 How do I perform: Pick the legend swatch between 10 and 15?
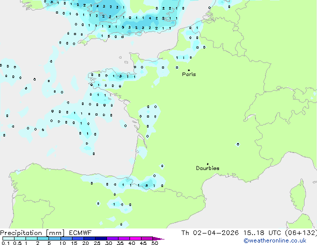(x=66, y=238)
